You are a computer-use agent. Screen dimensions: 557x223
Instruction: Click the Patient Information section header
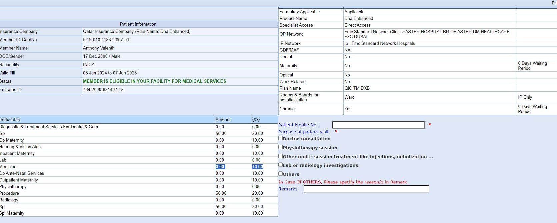click(138, 24)
